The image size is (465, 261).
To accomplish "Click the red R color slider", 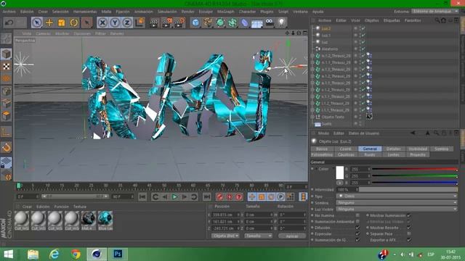I will tap(415, 169).
